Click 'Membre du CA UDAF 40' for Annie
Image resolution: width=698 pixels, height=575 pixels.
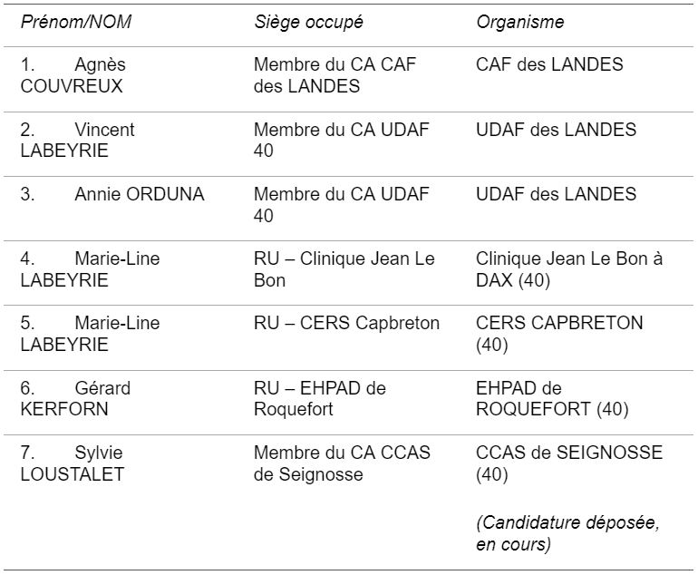(341, 205)
